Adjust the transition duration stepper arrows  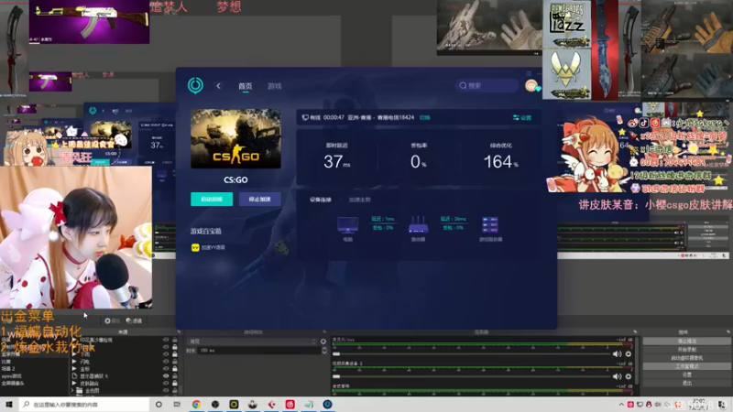pyautogui.click(x=324, y=351)
